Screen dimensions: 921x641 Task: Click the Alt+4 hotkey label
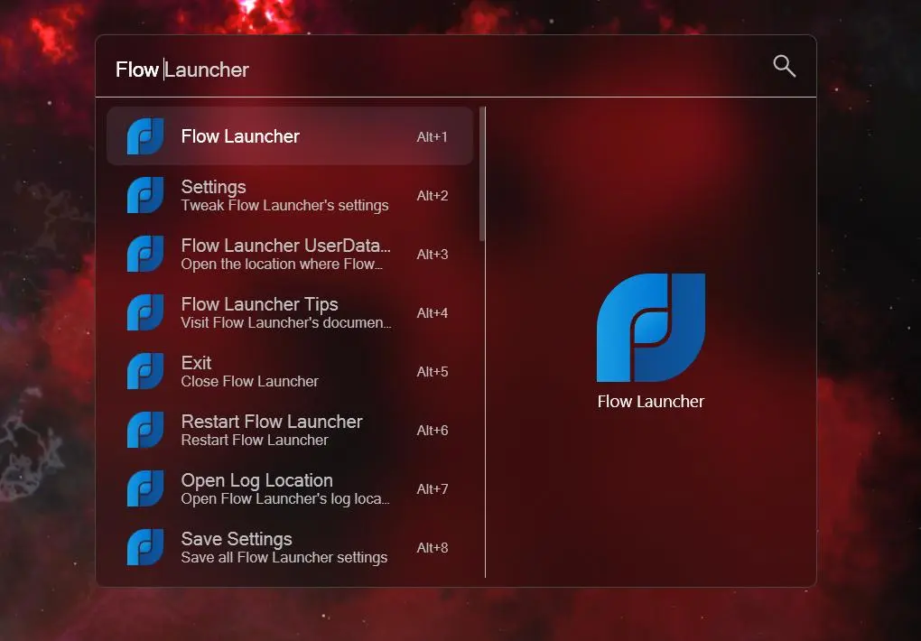[x=433, y=313]
